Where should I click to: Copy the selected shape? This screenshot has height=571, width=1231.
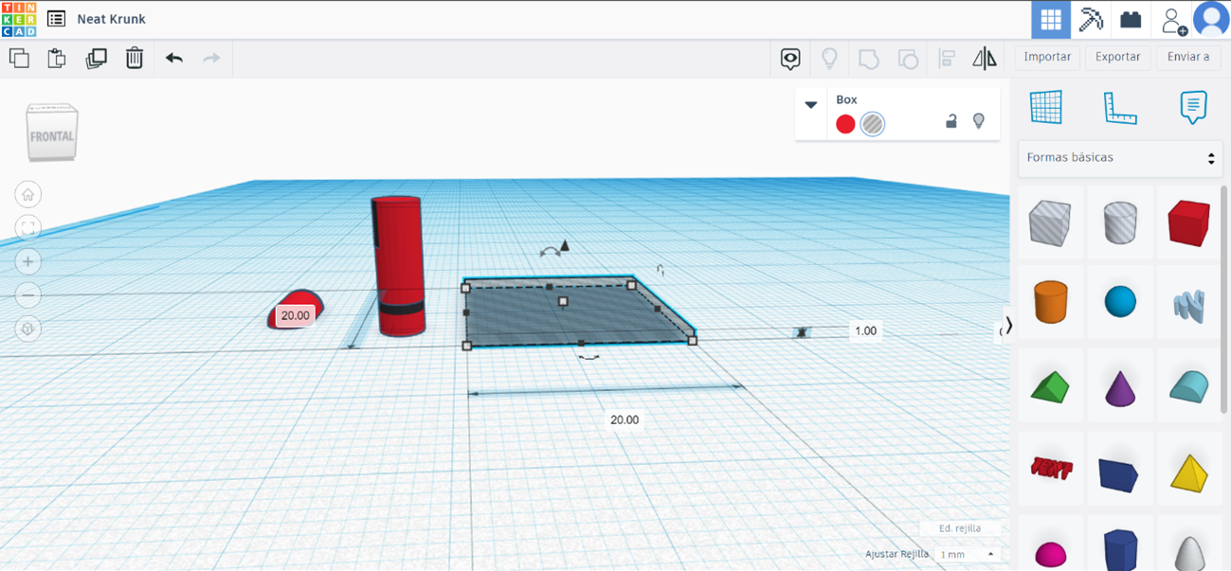pos(20,58)
